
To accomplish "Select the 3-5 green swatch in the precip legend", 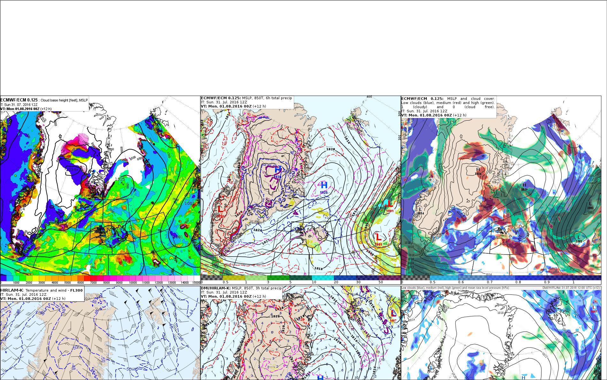I will 278,278.
